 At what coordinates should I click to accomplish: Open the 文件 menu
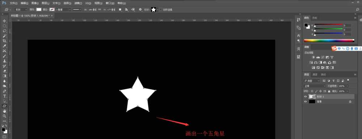(x=13, y=3)
